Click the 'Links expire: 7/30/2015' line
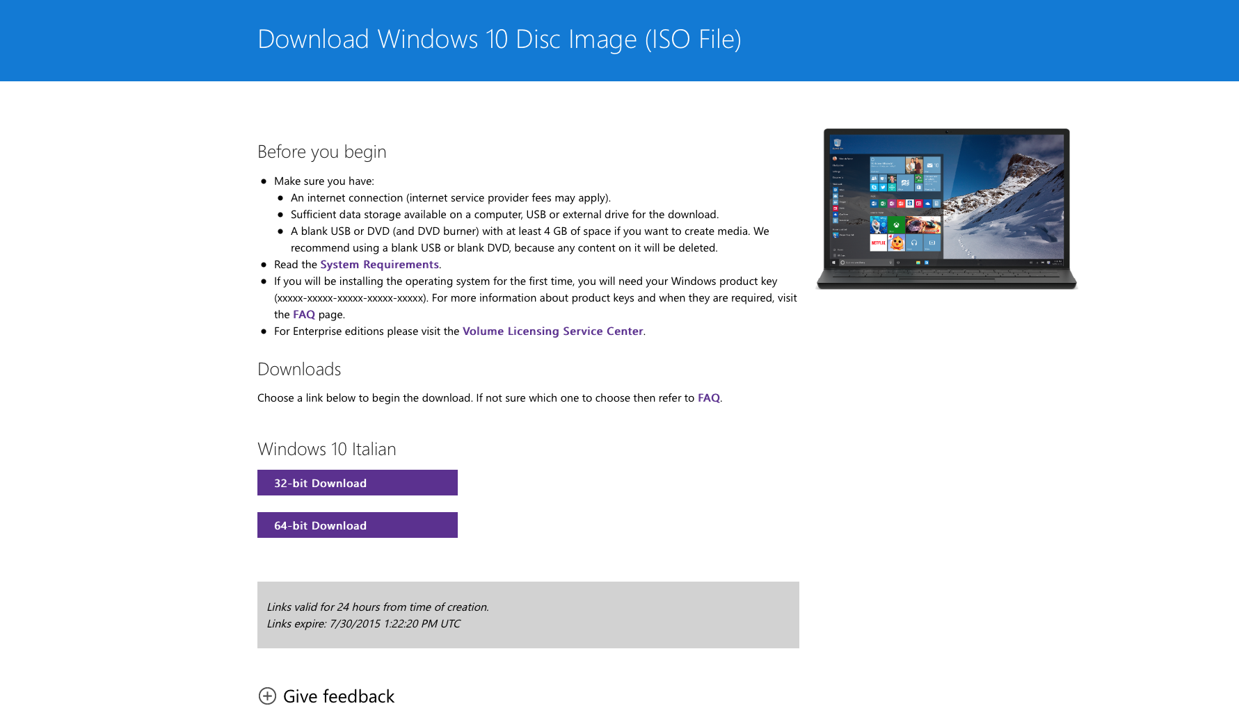 (x=364, y=623)
